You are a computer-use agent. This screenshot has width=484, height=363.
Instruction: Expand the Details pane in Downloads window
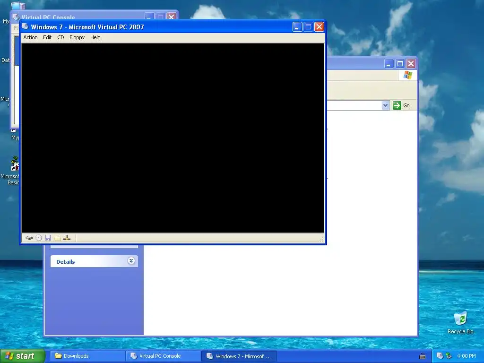pos(131,261)
